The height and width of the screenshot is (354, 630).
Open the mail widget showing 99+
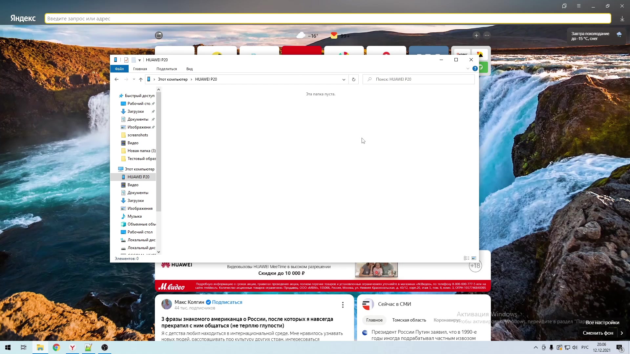point(340,35)
